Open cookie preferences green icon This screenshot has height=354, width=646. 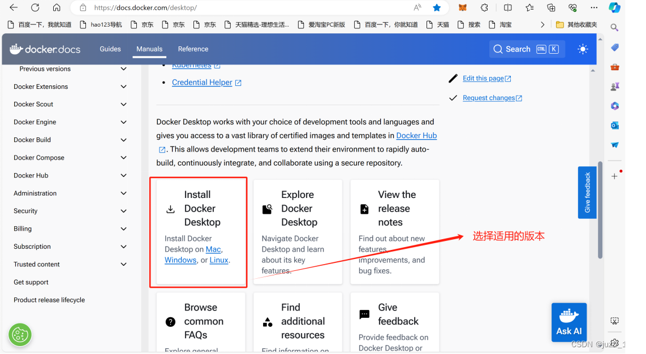tap(20, 335)
